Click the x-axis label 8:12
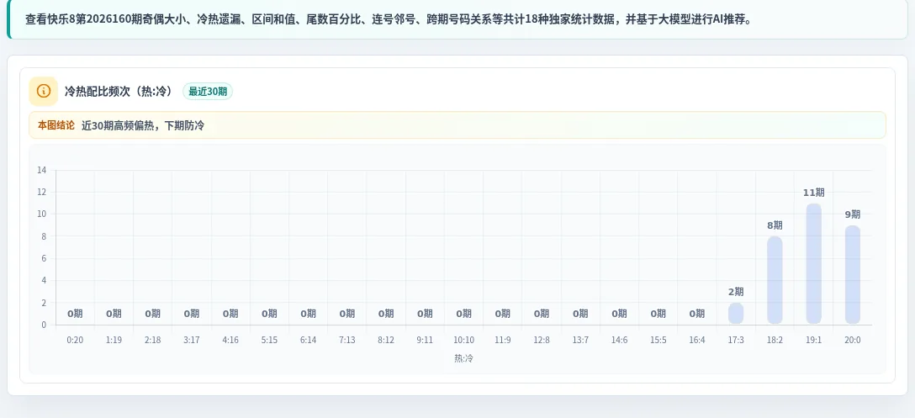915x418 pixels. pyautogui.click(x=386, y=340)
